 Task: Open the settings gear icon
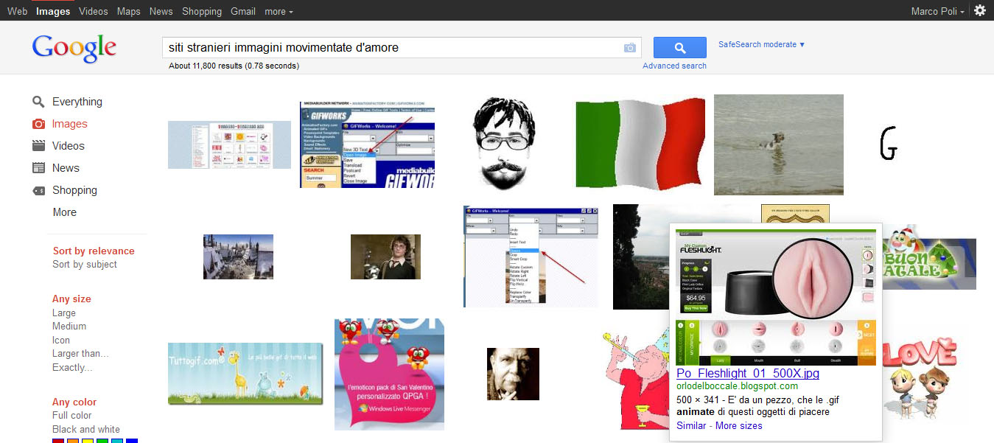(979, 10)
